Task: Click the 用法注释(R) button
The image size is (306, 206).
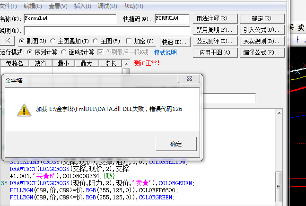Action: (x=215, y=19)
